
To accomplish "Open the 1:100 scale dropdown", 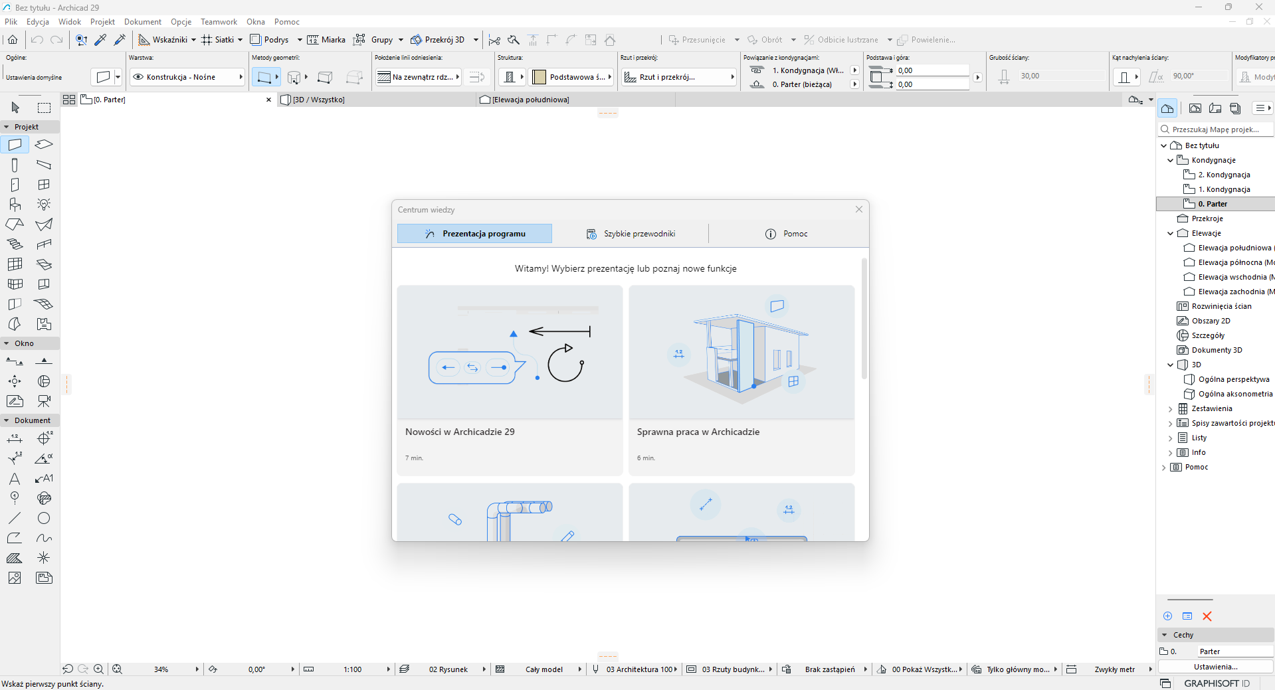I will [389, 669].
